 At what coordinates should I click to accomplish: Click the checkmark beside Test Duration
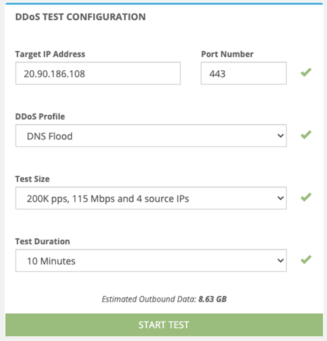click(x=306, y=260)
